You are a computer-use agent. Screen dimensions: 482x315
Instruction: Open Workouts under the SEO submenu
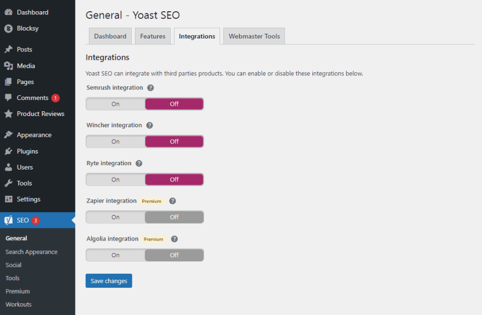(19, 304)
